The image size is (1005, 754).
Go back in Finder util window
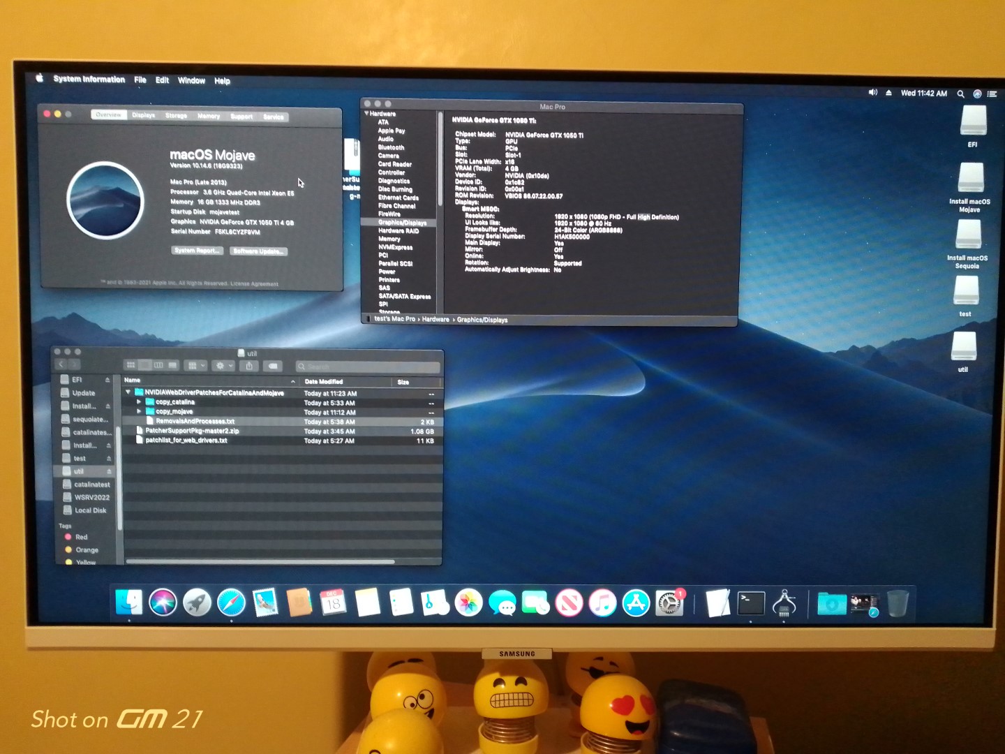61,364
